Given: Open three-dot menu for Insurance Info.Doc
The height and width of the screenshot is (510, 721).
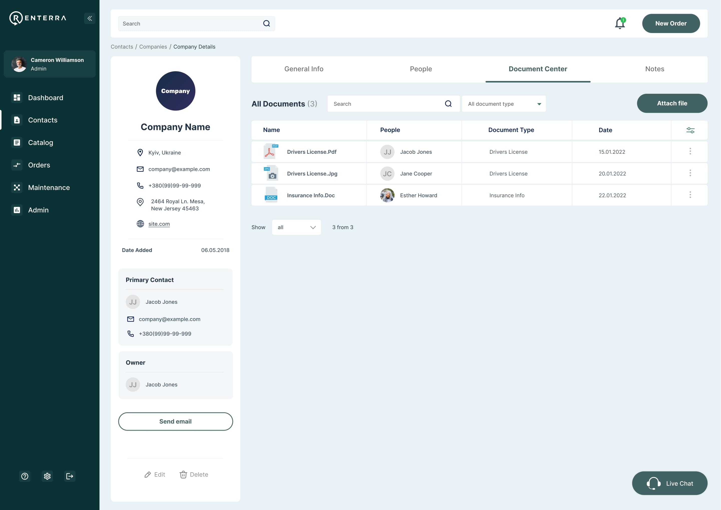Looking at the screenshot, I should (690, 195).
